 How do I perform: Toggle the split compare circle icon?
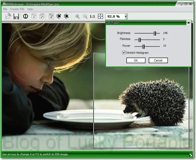25,16
